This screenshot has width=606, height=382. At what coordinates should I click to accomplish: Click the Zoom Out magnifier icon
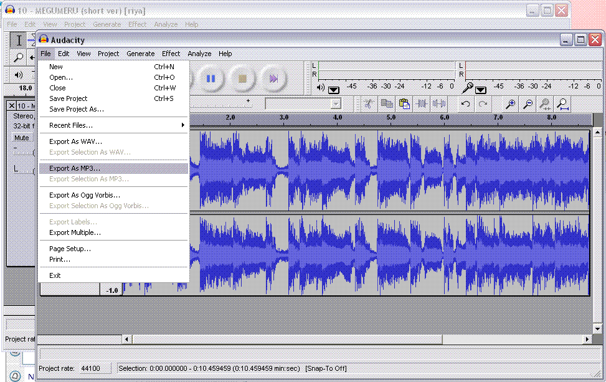point(528,104)
